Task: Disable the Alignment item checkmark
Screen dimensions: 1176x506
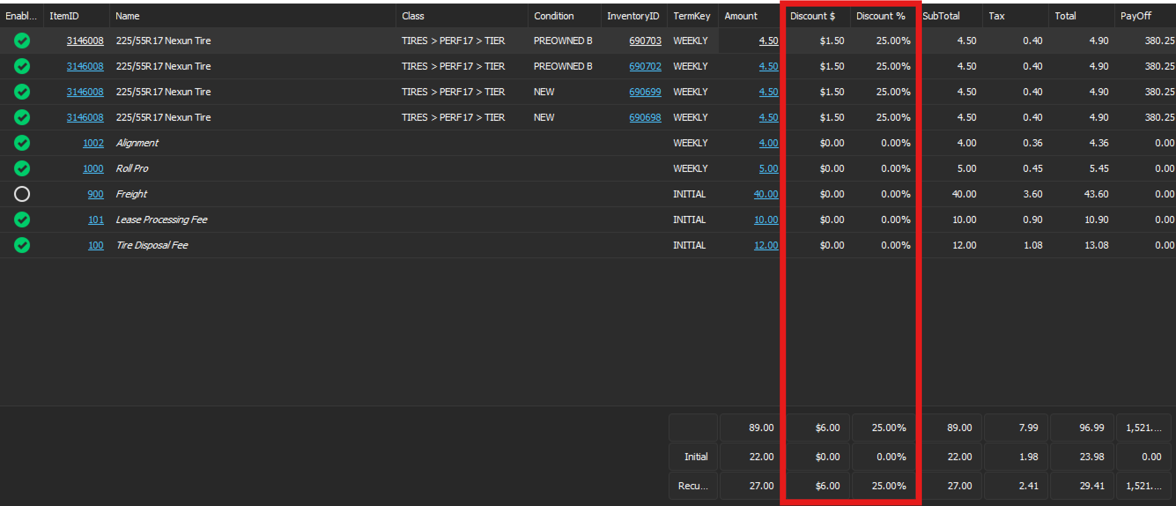Action: tap(22, 143)
